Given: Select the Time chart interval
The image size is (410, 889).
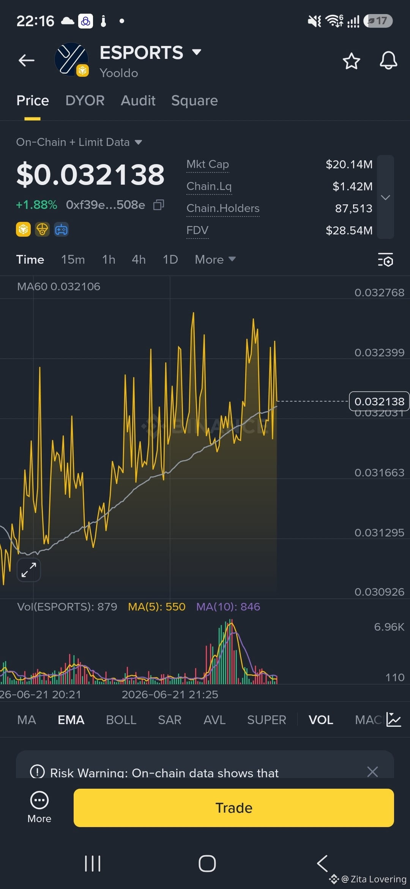Looking at the screenshot, I should 30,259.
